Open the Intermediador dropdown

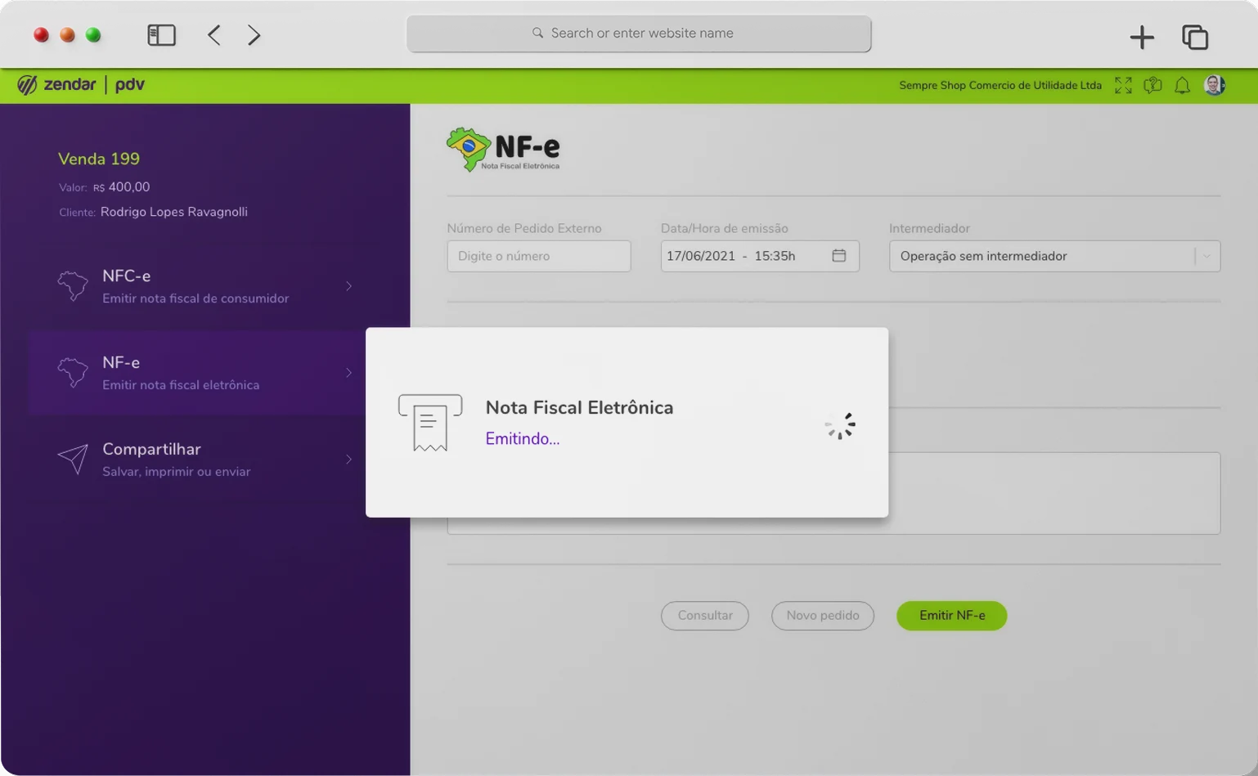click(1054, 256)
